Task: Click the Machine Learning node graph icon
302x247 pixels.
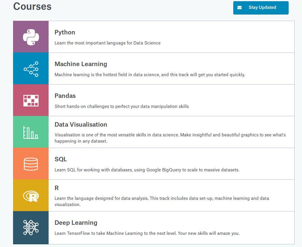Action: [x=31, y=69]
